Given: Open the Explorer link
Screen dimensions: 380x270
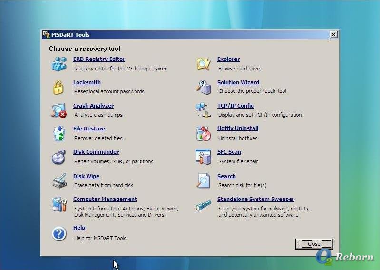Looking at the screenshot, I should (x=228, y=59).
